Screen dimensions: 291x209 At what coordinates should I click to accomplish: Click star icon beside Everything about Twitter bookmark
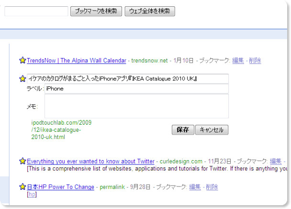coord(22,161)
